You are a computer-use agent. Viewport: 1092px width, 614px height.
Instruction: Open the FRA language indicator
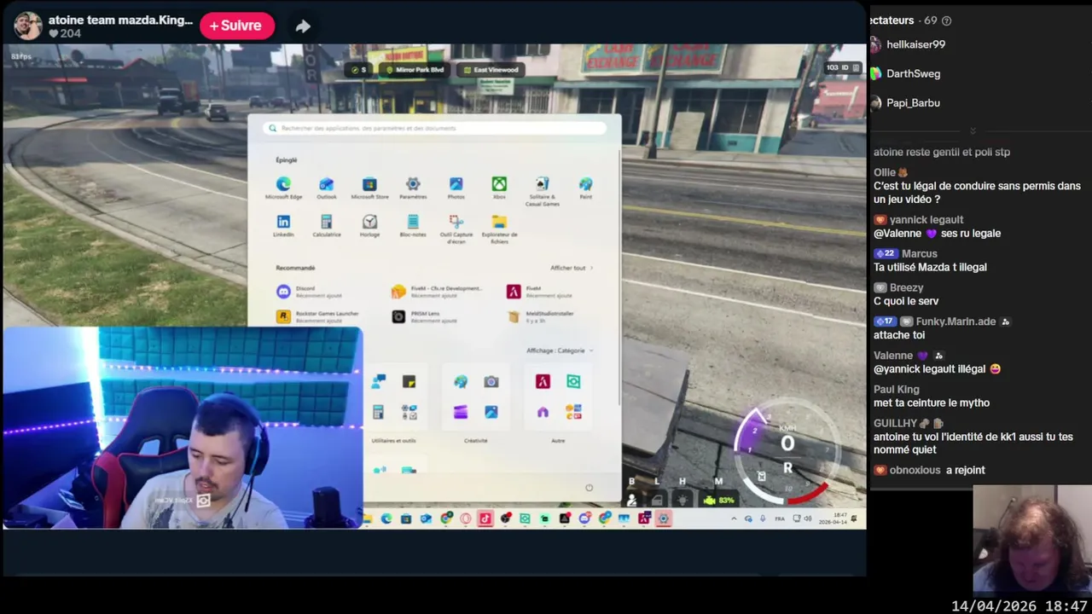coord(780,518)
